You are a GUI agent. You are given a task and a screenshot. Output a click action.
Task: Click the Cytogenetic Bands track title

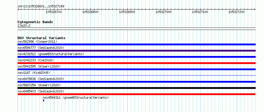pyautogui.click(x=35, y=22)
